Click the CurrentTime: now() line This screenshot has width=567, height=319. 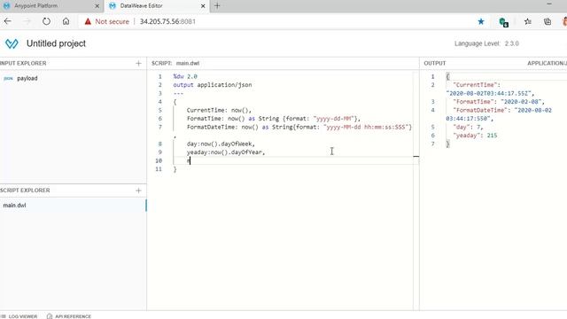[x=219, y=110]
